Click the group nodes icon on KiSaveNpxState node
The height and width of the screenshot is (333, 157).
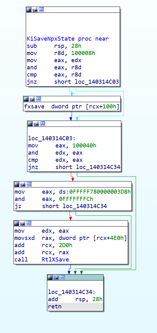click(x=41, y=10)
